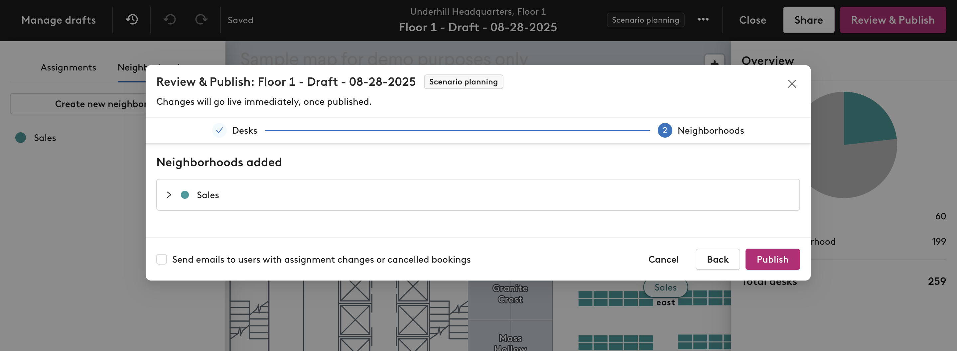Close the draft editor

[752, 20]
